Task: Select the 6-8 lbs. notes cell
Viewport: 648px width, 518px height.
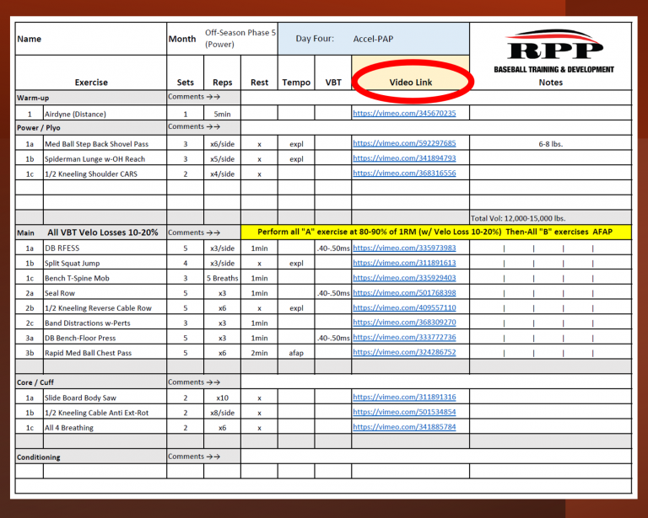Action: [x=550, y=144]
